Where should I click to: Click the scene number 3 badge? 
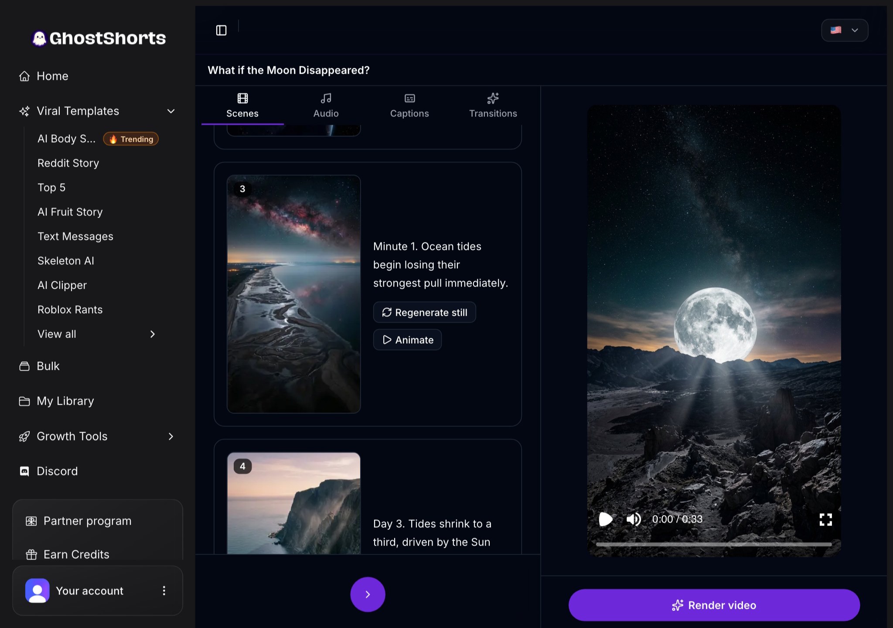[x=242, y=189]
